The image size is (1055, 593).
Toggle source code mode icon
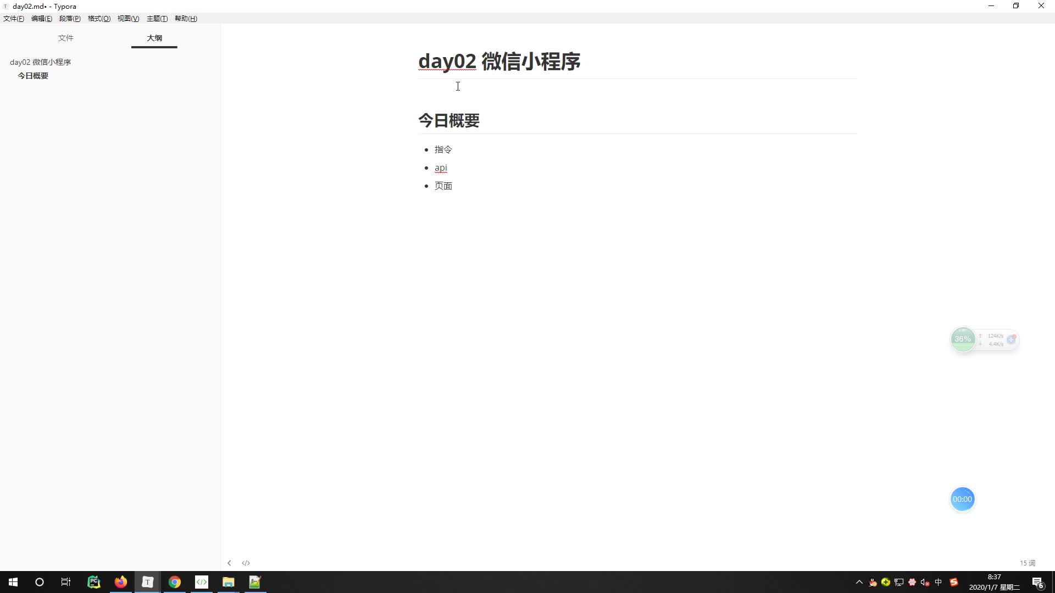coord(246,563)
